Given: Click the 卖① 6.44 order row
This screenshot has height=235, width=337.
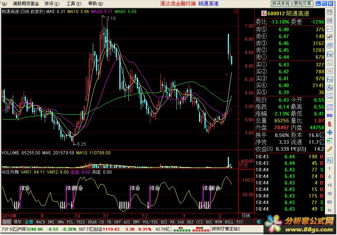Looking at the screenshot, I should coord(290,57).
